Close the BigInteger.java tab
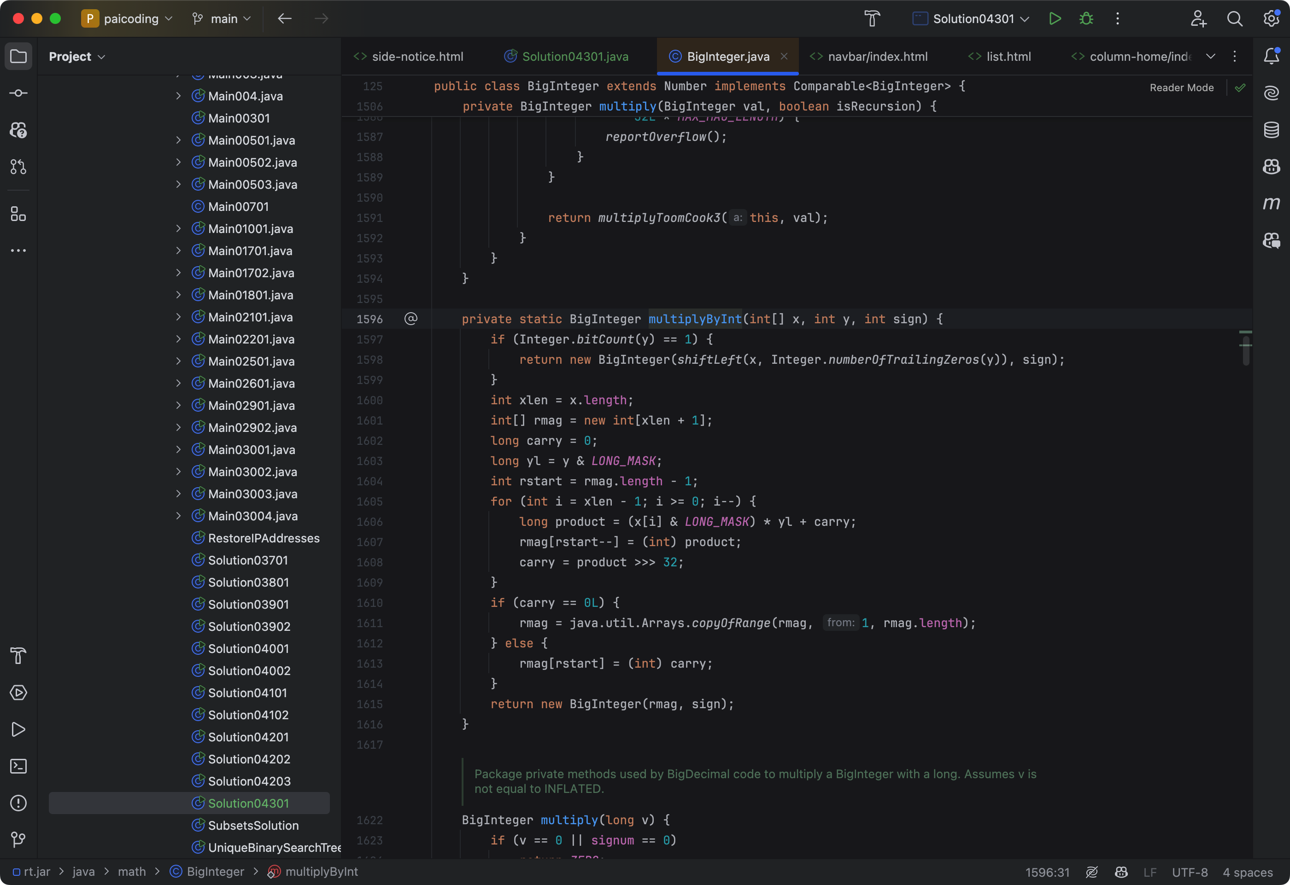1290x885 pixels. (x=784, y=56)
